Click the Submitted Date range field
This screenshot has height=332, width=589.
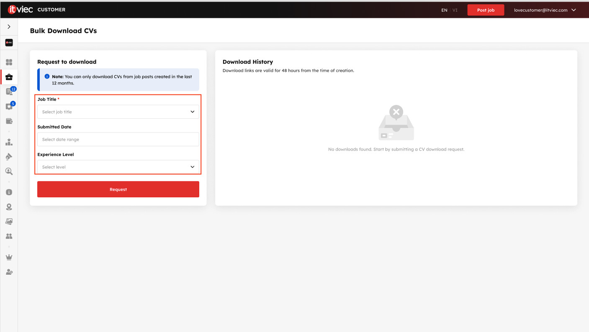coord(118,139)
